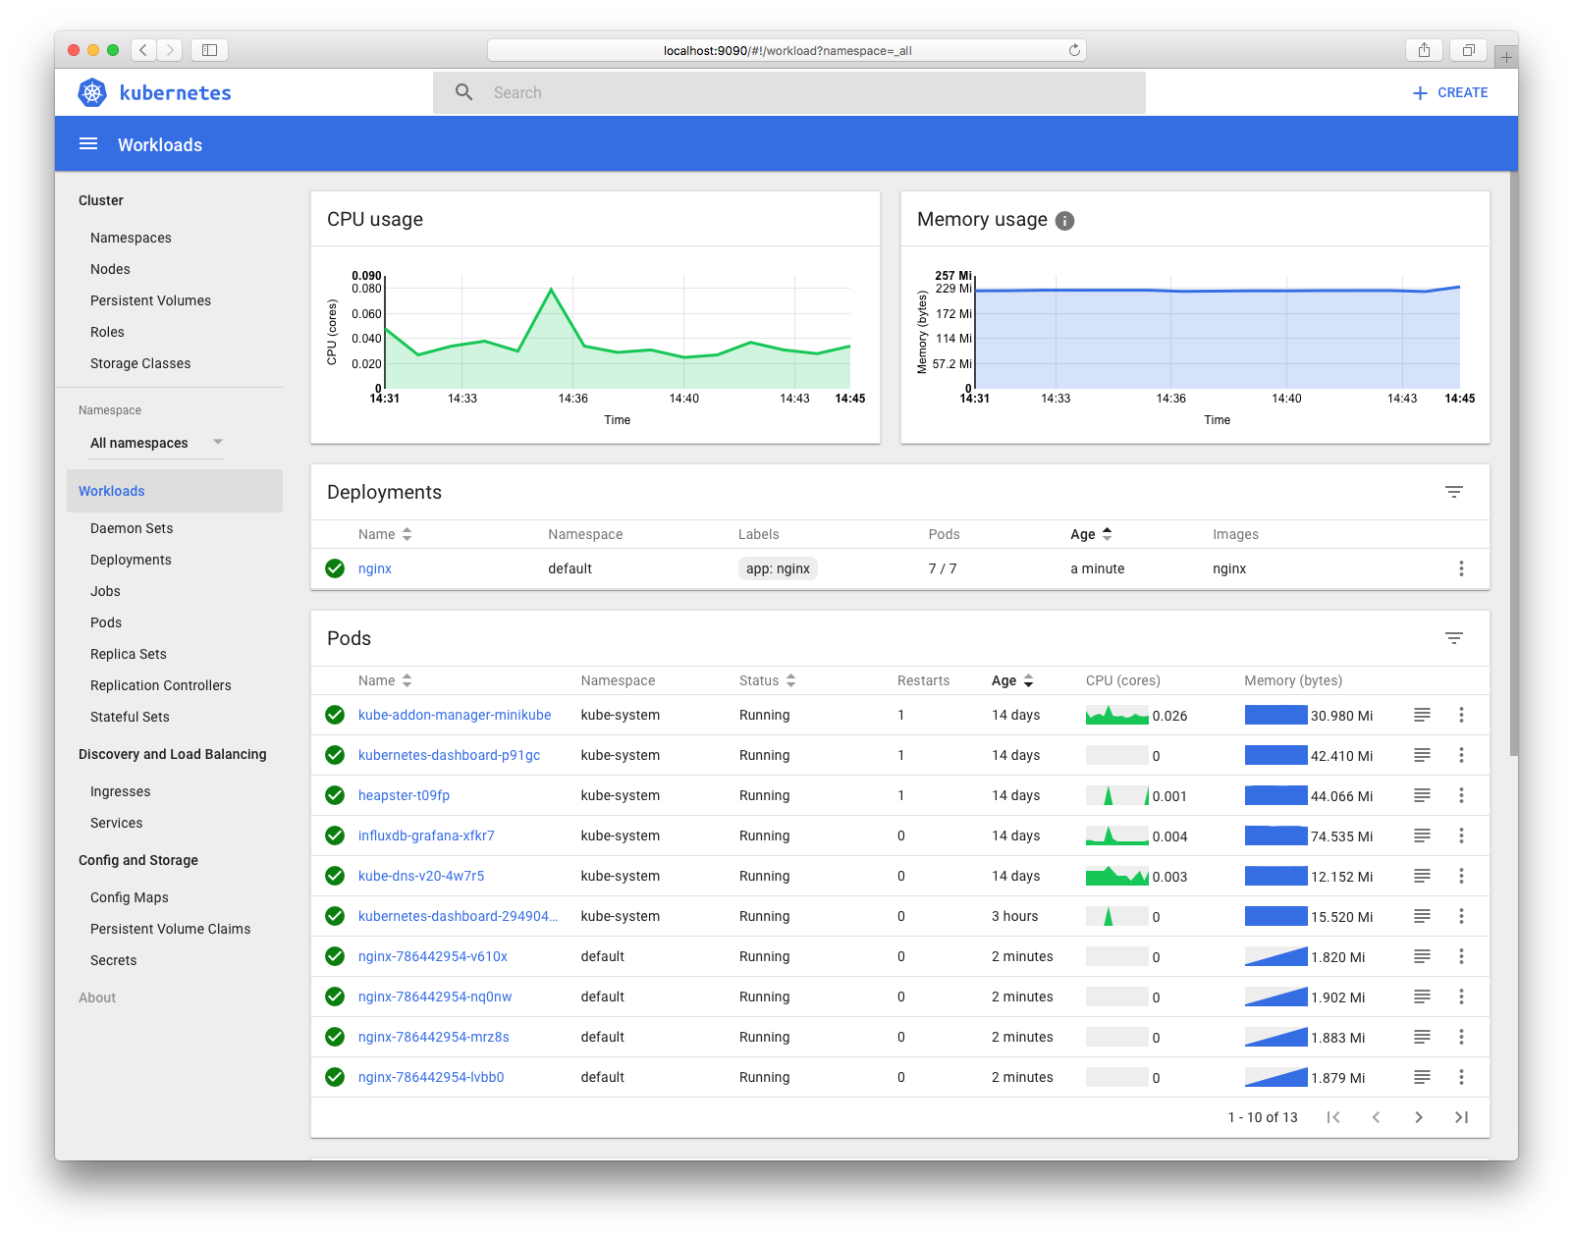View logs for kubernetes-dashboard-p91gc pod

click(x=1422, y=755)
